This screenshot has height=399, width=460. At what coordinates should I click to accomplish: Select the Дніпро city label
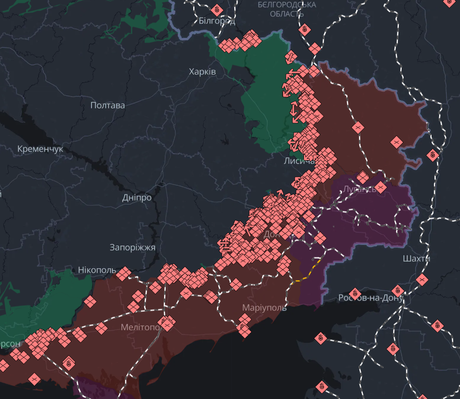tap(136, 198)
